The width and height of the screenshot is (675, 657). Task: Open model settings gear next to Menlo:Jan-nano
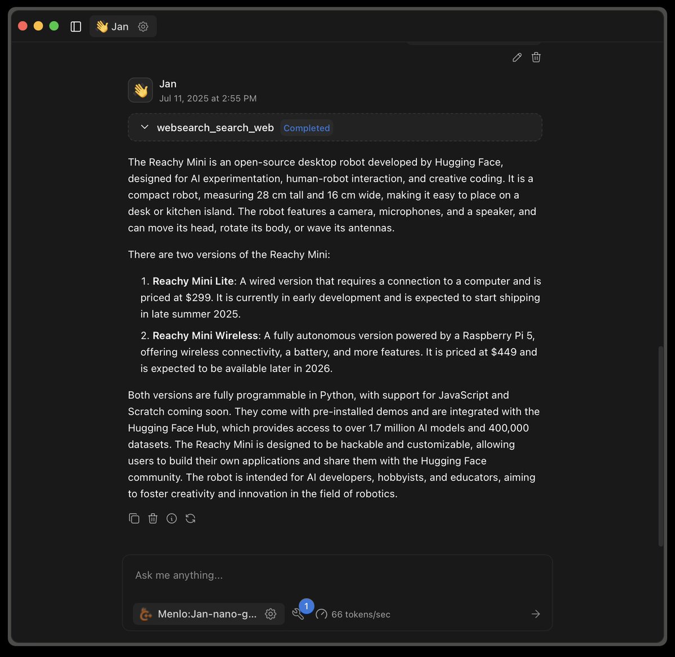[271, 614]
